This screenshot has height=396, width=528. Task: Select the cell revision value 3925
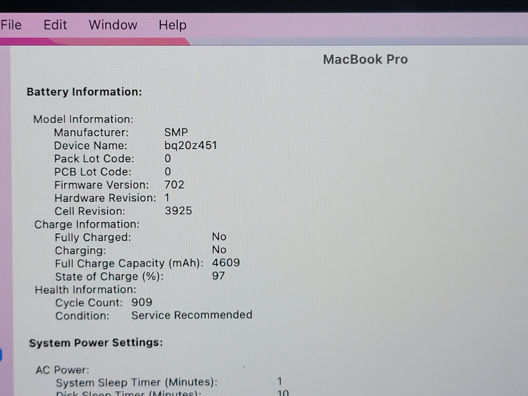(178, 211)
